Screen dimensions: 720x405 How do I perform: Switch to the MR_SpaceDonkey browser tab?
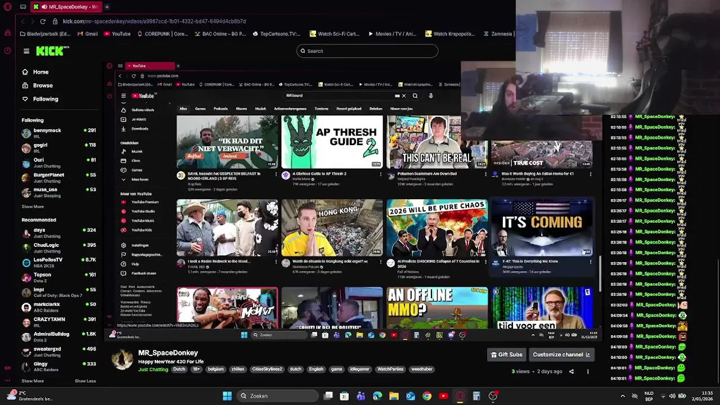click(x=66, y=7)
